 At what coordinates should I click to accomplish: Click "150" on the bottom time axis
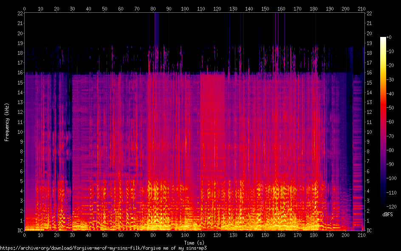[265, 235]
